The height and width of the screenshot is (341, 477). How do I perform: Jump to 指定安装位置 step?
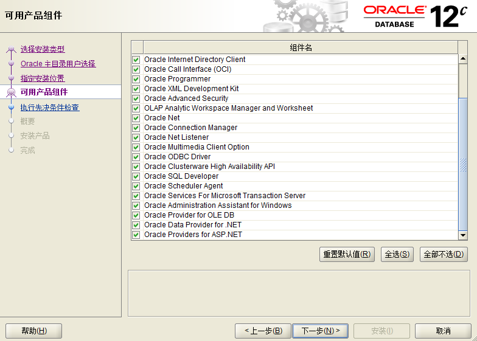[43, 78]
